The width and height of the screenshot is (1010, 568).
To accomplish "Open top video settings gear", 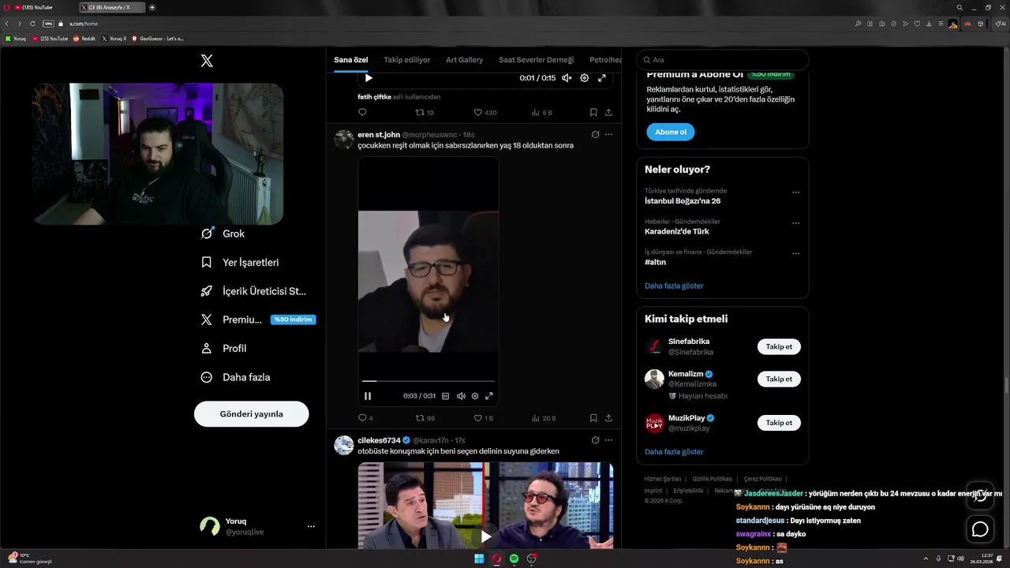I will 585,78.
